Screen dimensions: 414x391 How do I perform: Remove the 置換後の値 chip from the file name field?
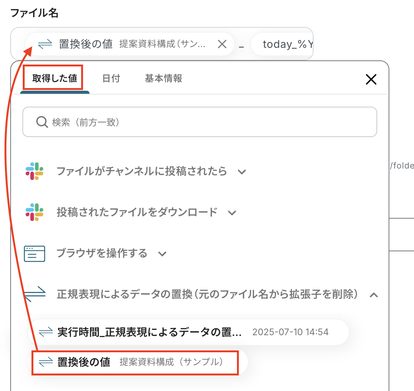pyautogui.click(x=222, y=44)
